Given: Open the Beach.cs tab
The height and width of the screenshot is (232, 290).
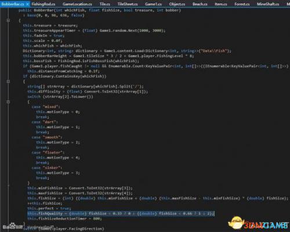Looking at the screenshot, I should (200, 4).
